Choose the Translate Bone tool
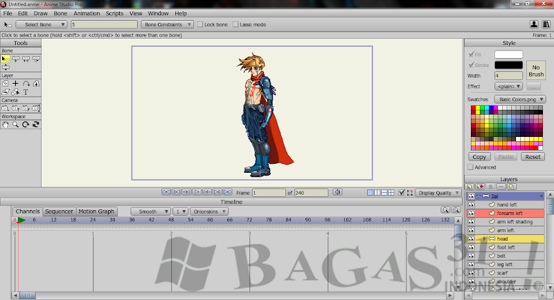The height and width of the screenshot is (300, 554). tap(16, 59)
